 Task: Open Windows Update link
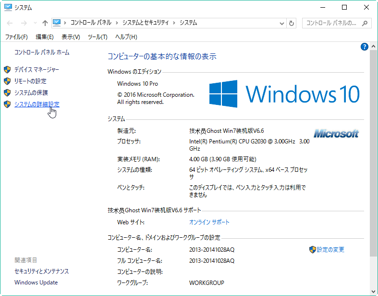(x=36, y=283)
